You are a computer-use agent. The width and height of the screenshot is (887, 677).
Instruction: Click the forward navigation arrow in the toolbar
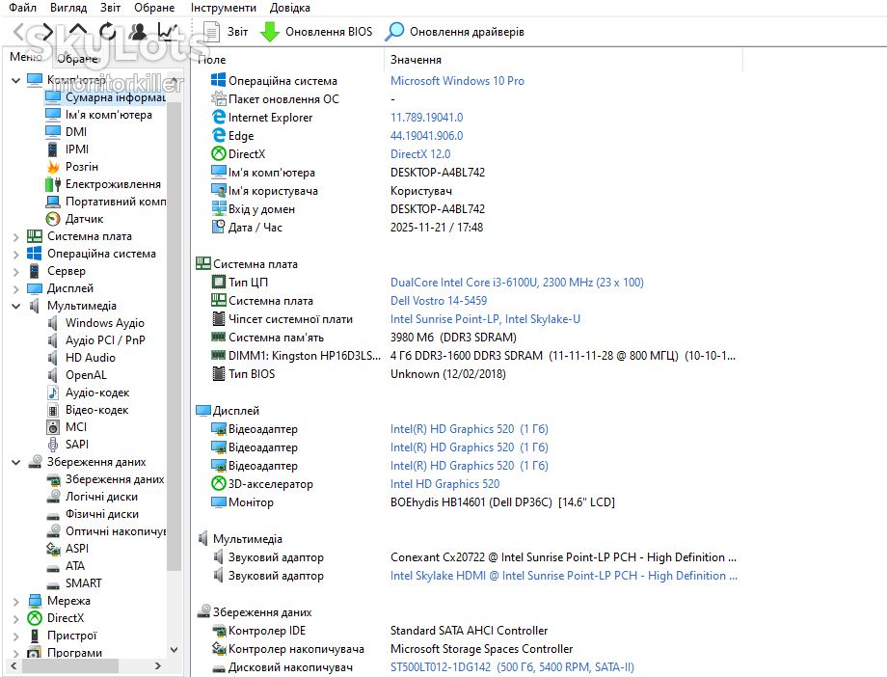(47, 32)
